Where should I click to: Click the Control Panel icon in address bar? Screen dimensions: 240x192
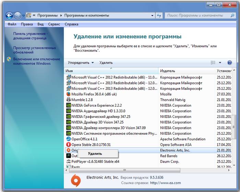coord(28,15)
